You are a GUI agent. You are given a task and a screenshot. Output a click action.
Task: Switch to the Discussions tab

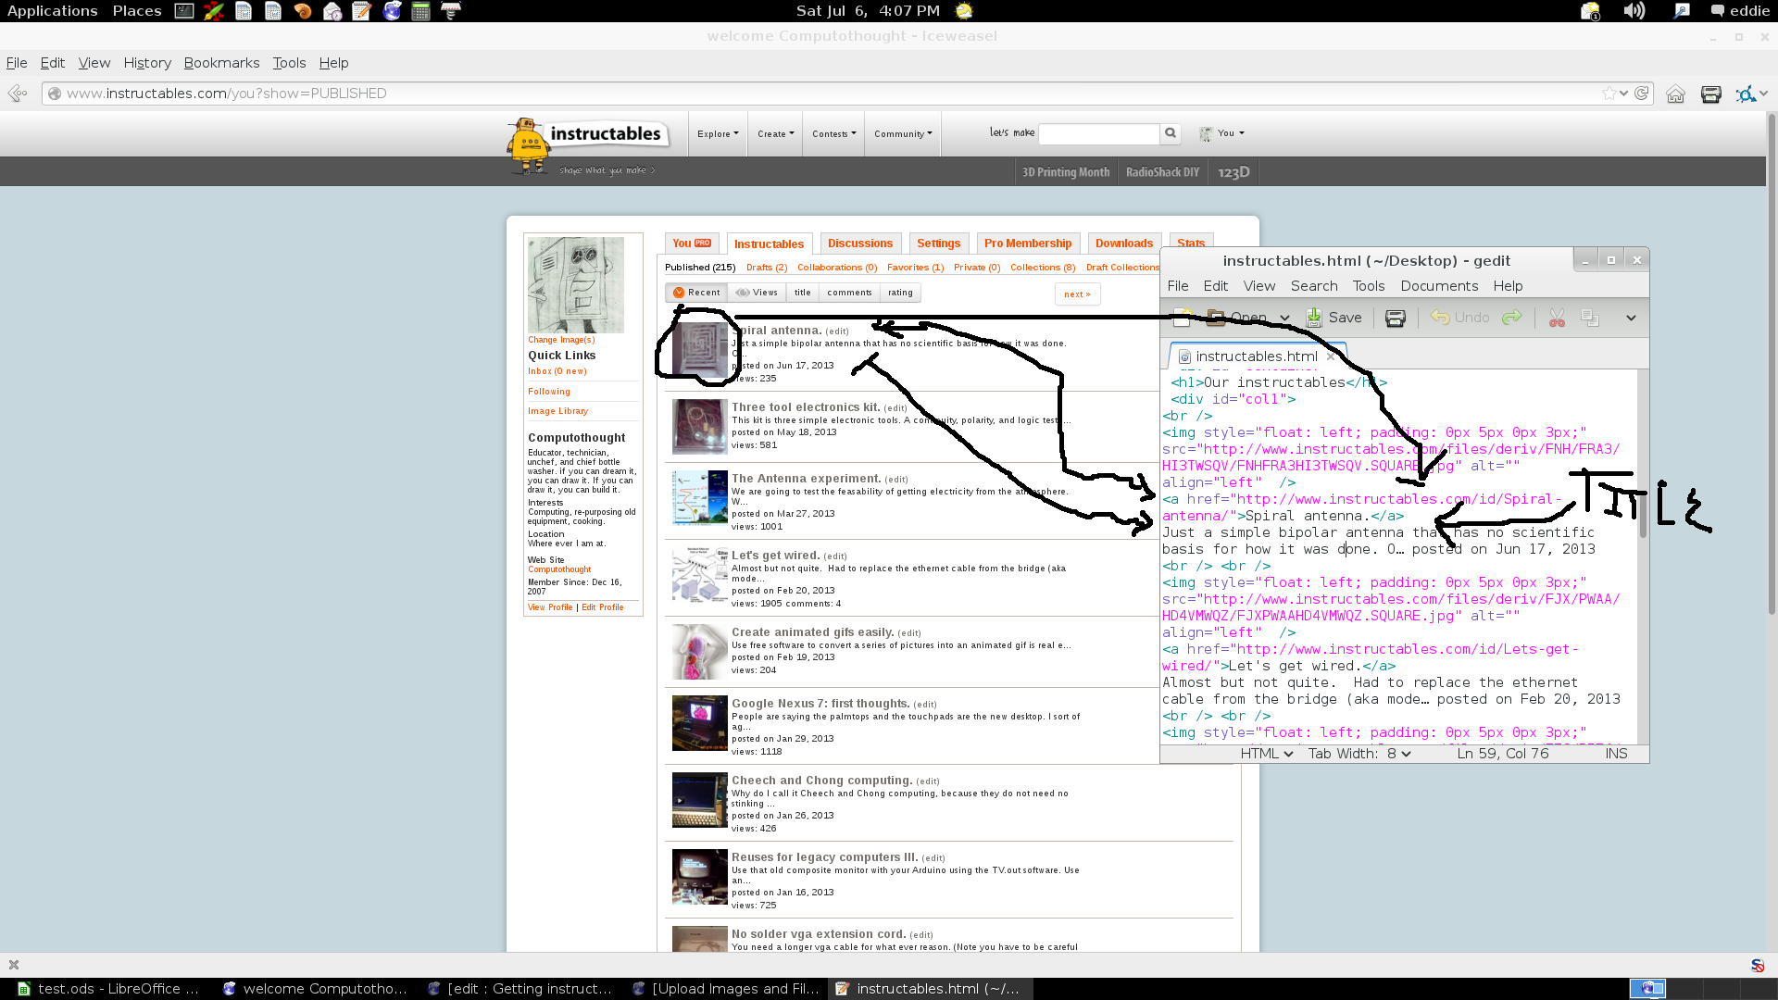860,244
